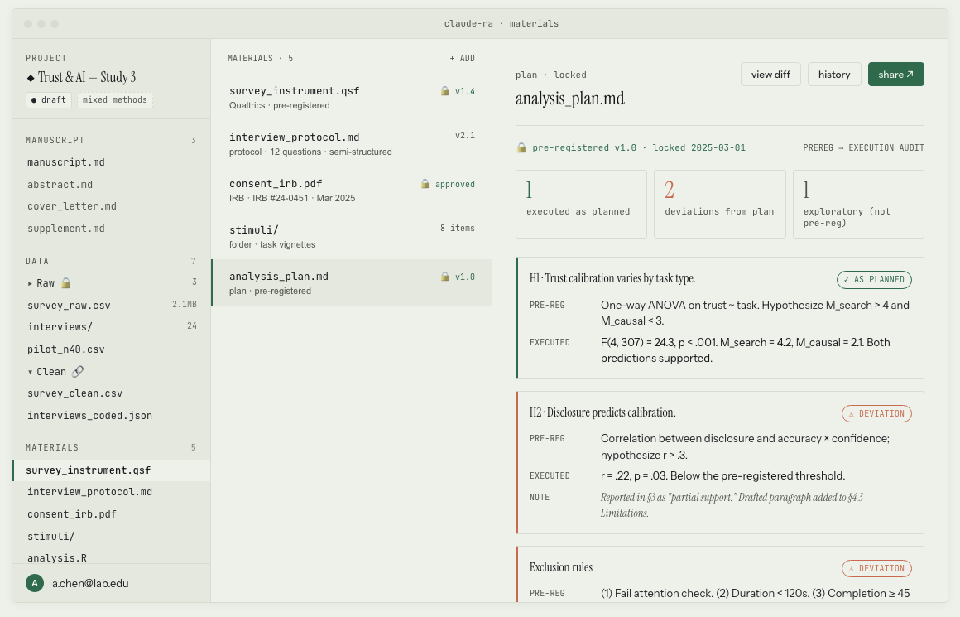This screenshot has height=617, width=960.
Task: Open the view diff panel
Action: 770,74
